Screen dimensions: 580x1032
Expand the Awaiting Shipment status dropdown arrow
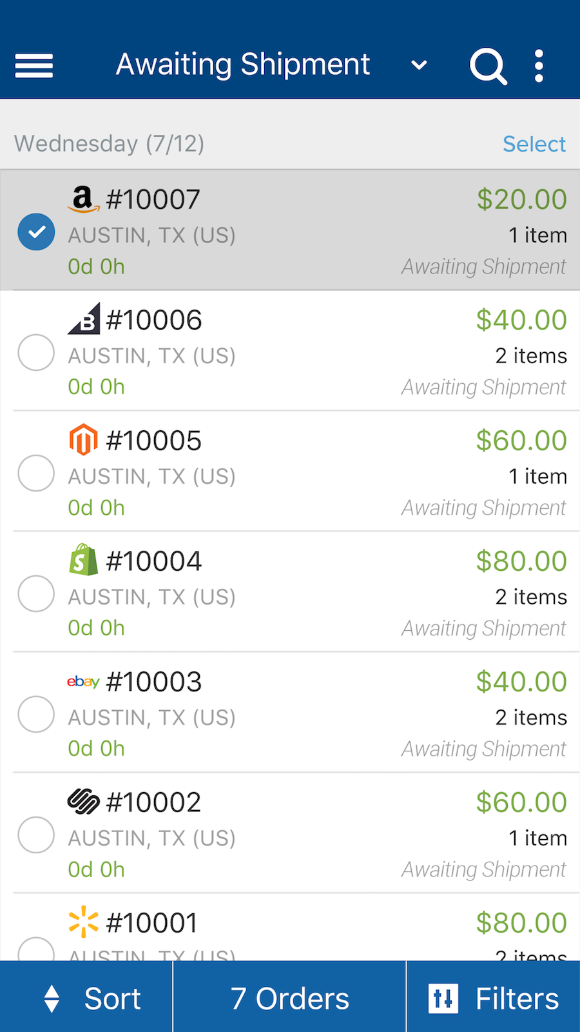coord(419,65)
